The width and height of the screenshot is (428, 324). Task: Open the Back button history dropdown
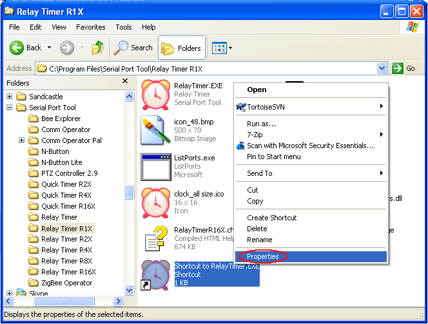[49, 48]
